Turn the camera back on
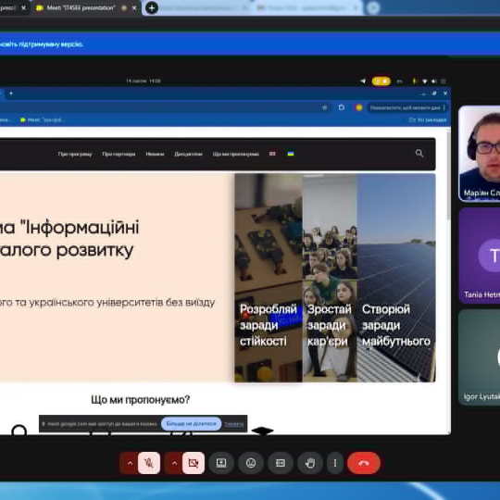 click(194, 463)
